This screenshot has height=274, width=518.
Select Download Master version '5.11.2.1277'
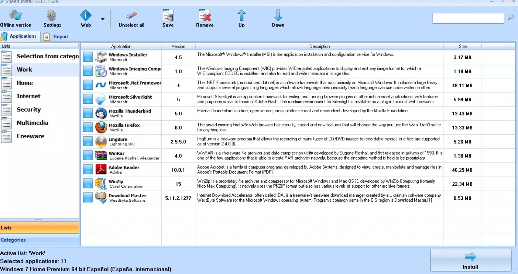178,198
